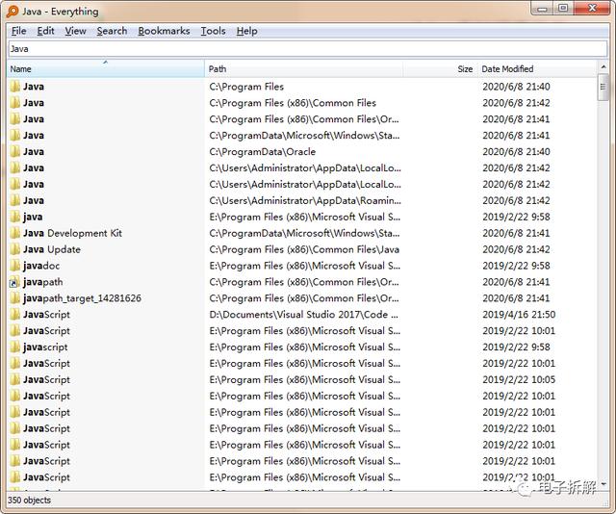Sort by Date Modified column header
Image resolution: width=616 pixels, height=514 pixels.
[536, 68]
